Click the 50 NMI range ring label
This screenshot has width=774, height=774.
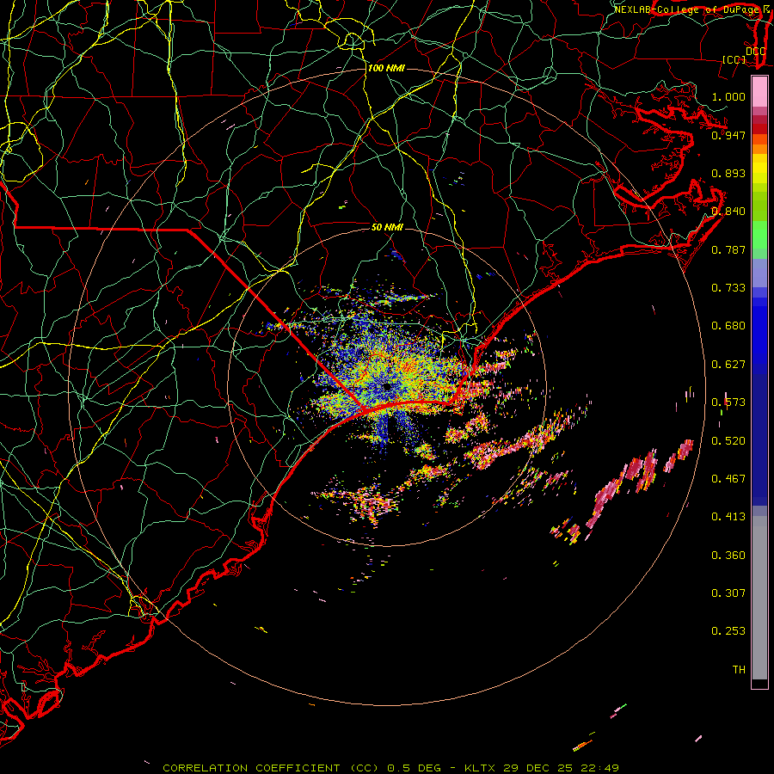387,228
